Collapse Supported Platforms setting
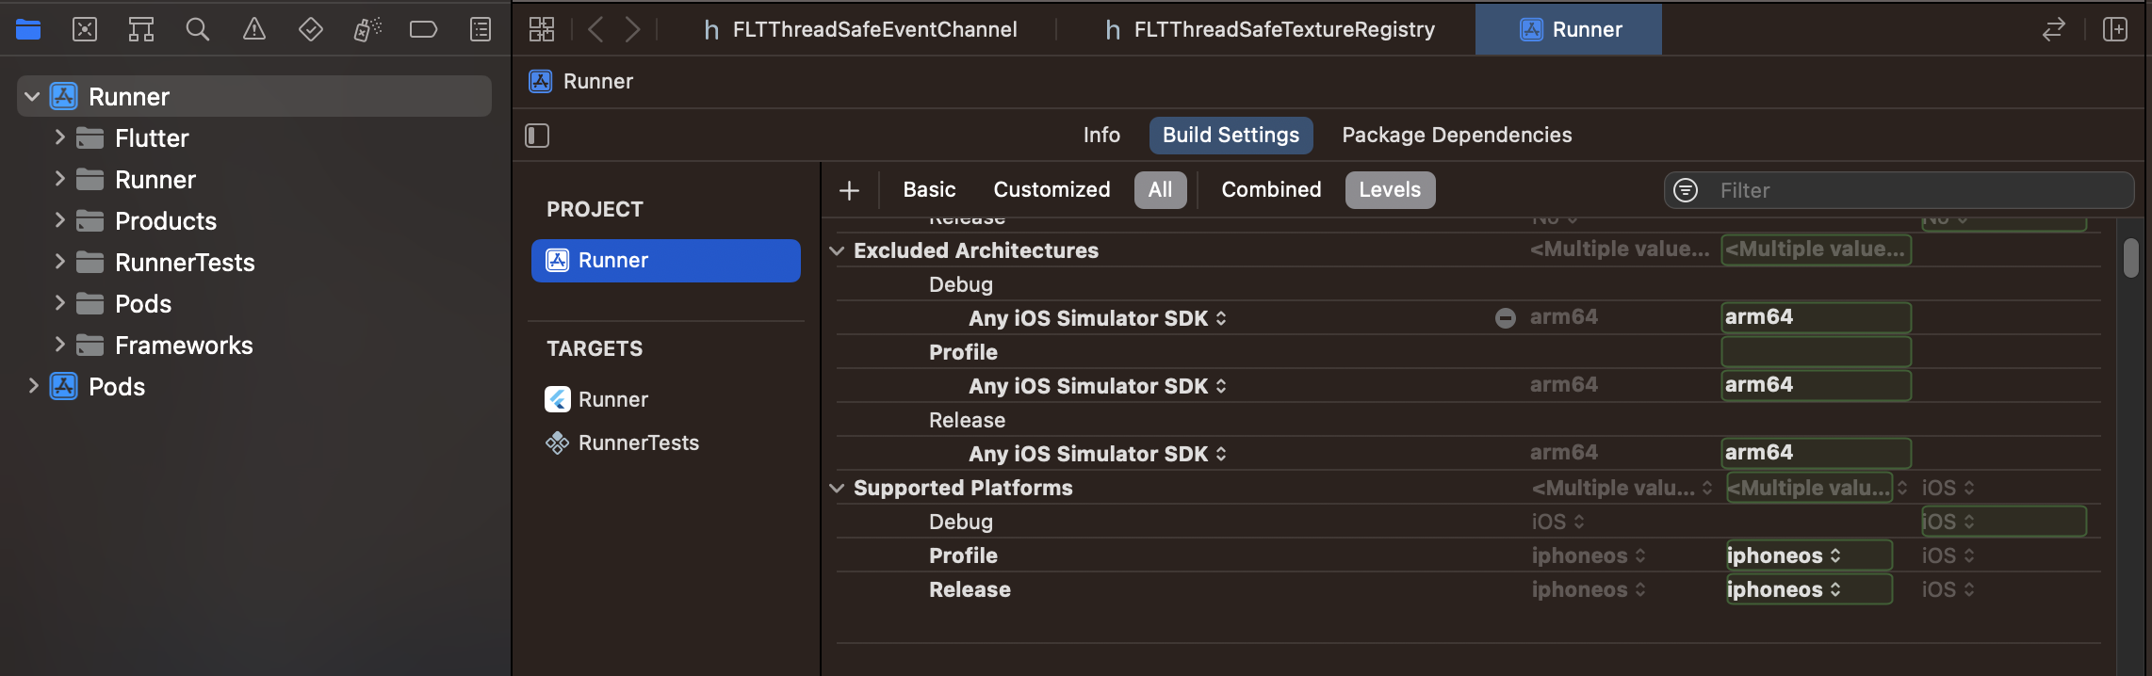This screenshot has width=2152, height=676. [837, 489]
